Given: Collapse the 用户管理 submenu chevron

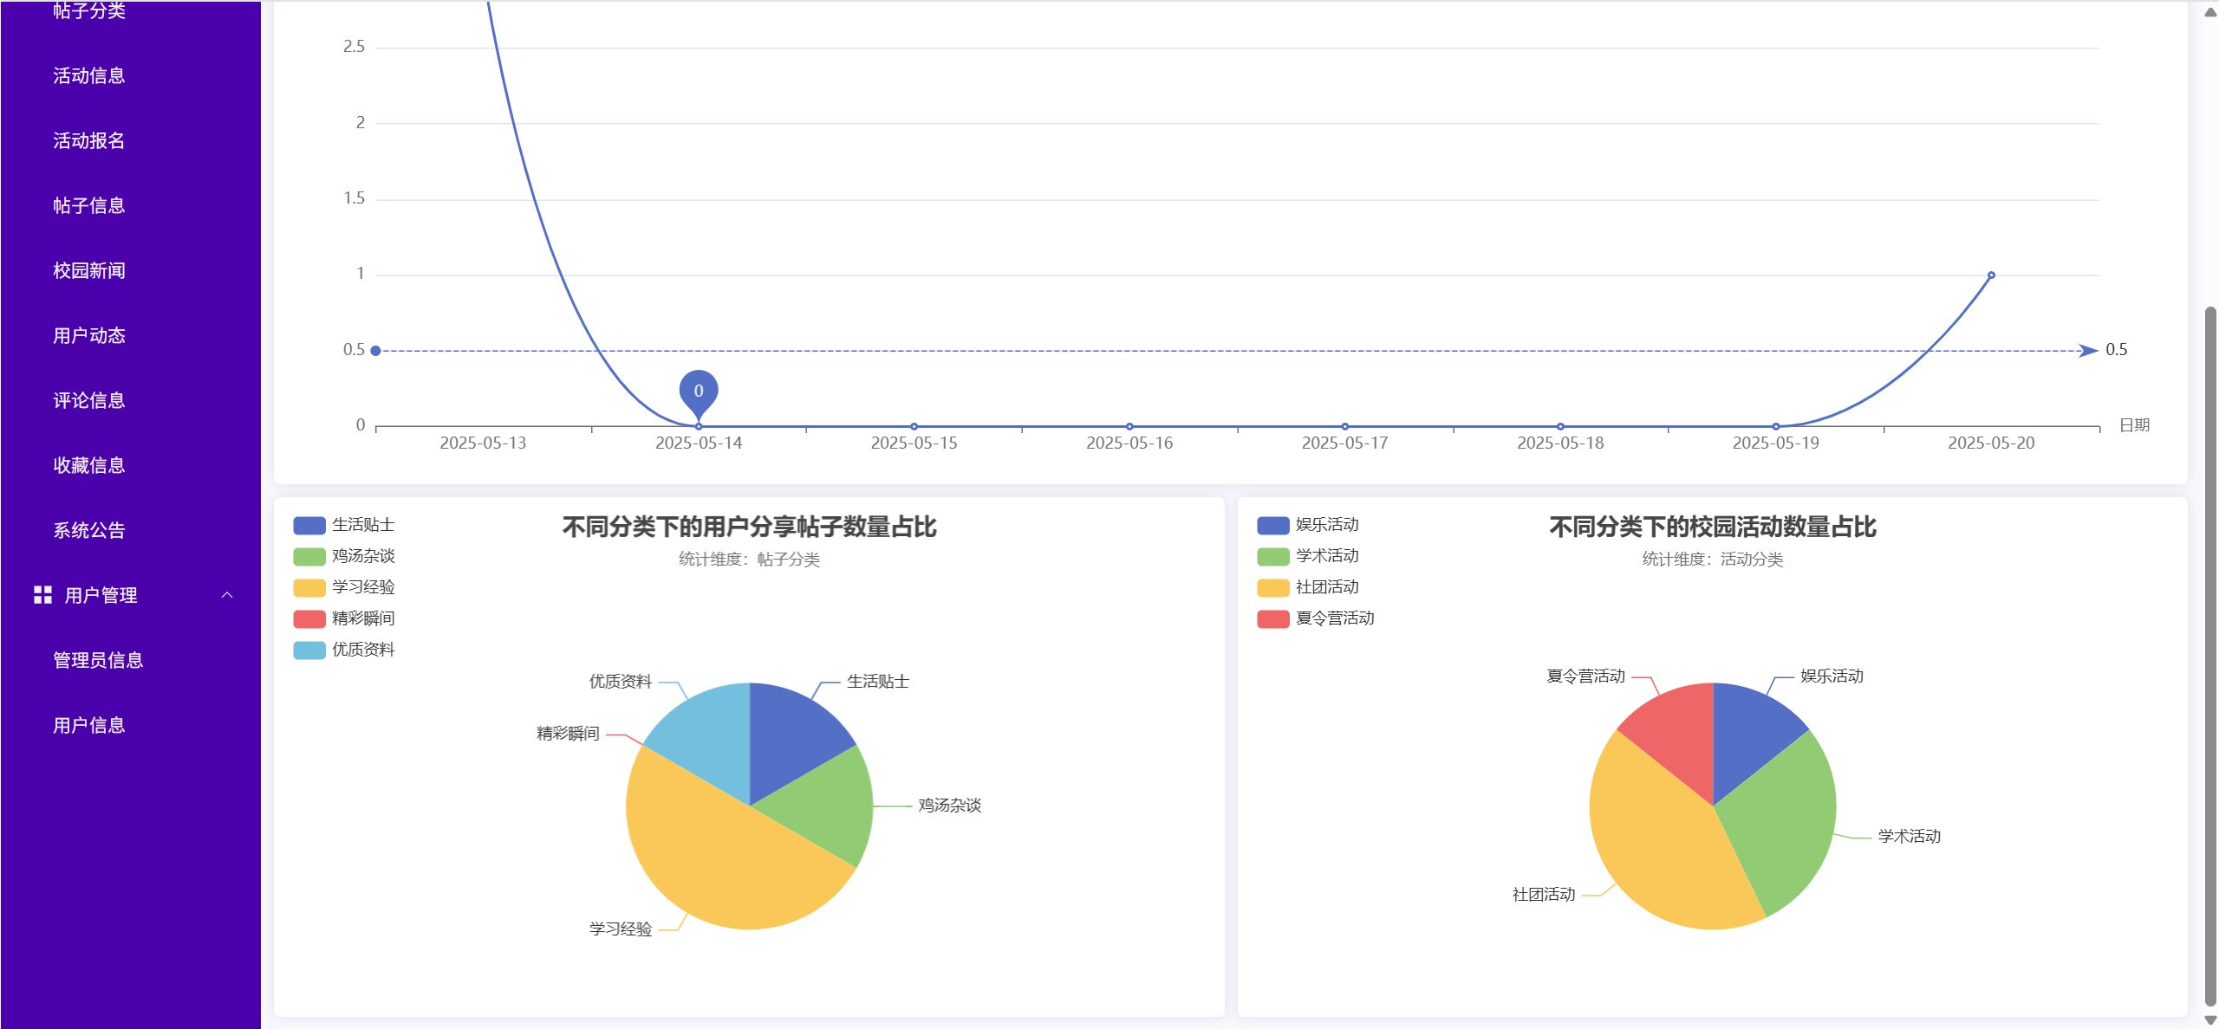Looking at the screenshot, I should 227,594.
